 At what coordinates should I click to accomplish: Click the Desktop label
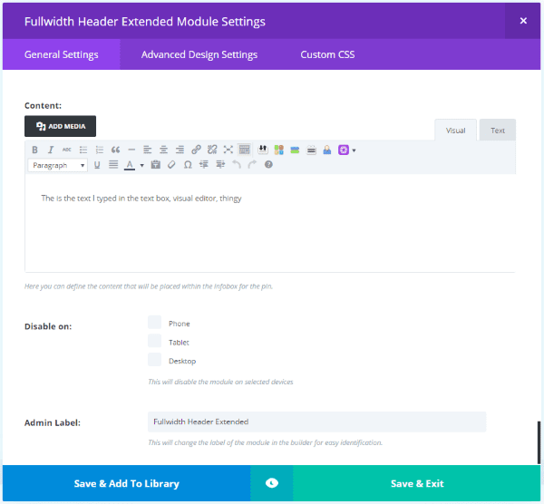tap(182, 361)
